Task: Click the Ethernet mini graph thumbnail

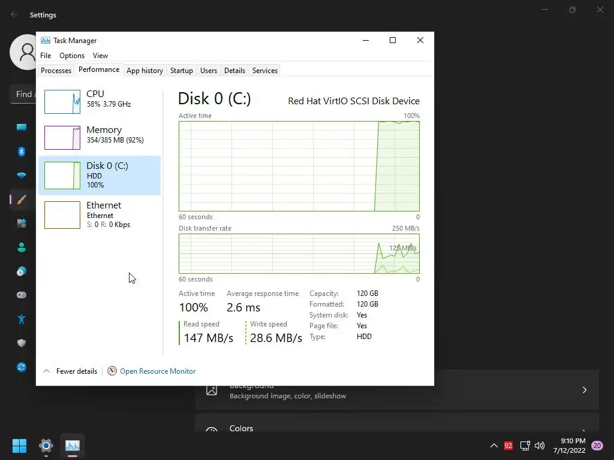Action: [62, 215]
